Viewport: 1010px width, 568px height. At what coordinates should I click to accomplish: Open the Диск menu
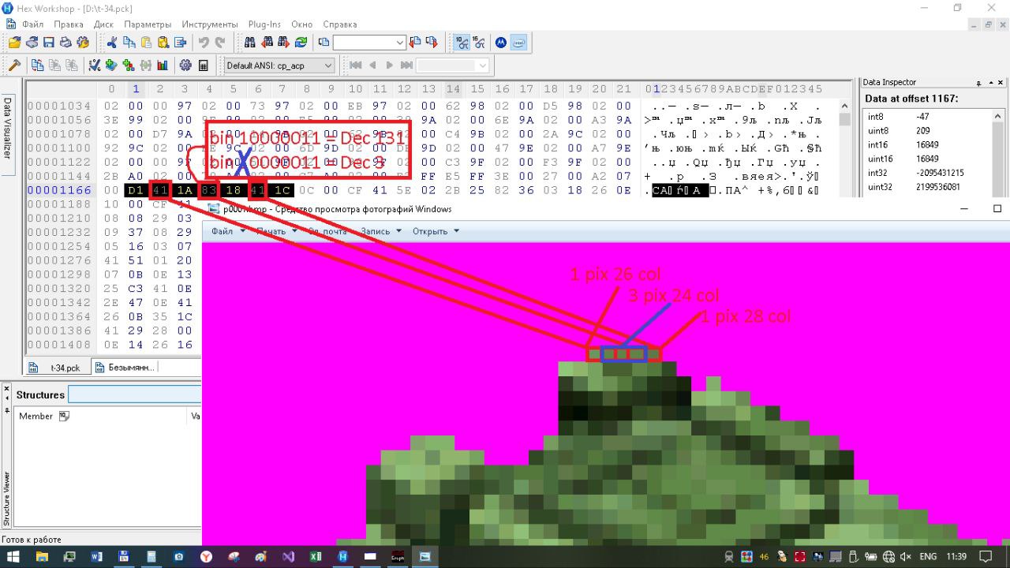pyautogui.click(x=103, y=24)
